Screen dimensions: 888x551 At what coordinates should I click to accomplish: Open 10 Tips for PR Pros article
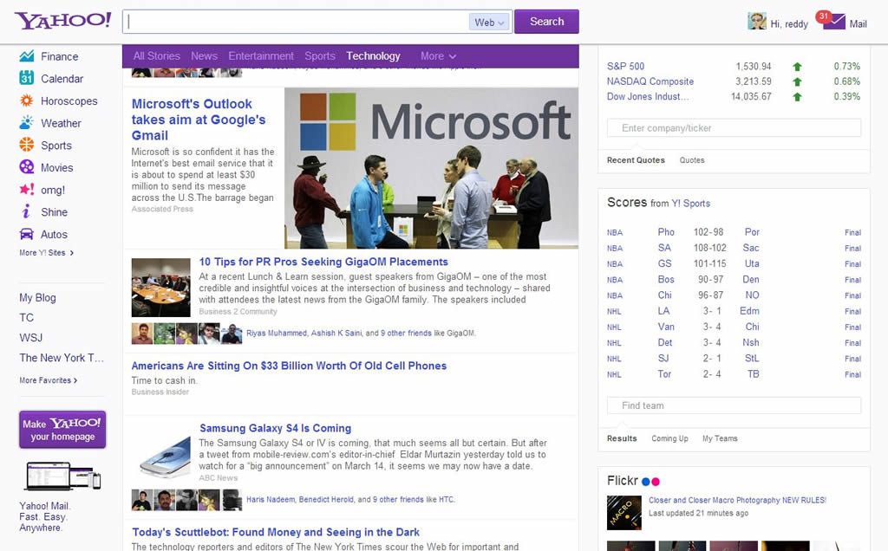click(x=323, y=262)
